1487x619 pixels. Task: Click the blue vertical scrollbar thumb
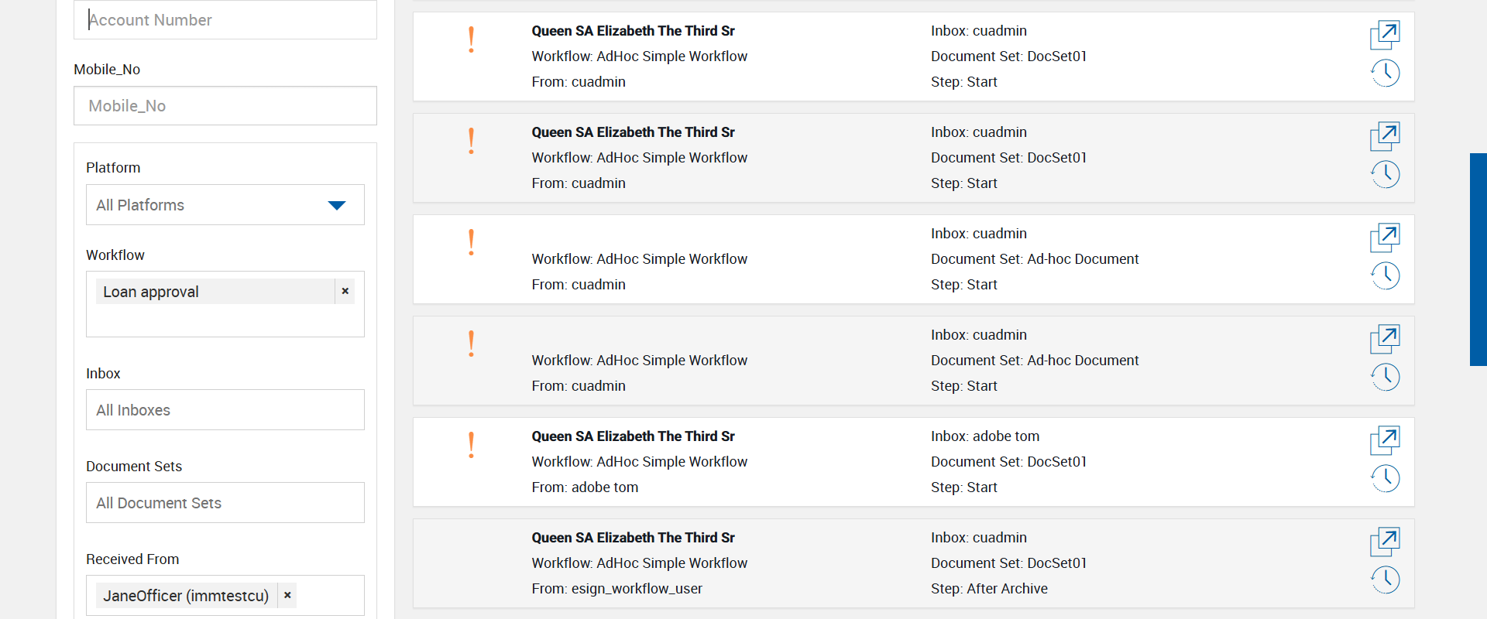click(1478, 259)
